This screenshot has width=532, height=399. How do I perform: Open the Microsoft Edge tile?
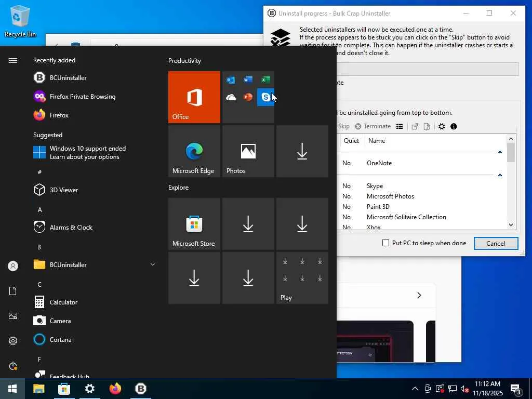click(x=194, y=151)
